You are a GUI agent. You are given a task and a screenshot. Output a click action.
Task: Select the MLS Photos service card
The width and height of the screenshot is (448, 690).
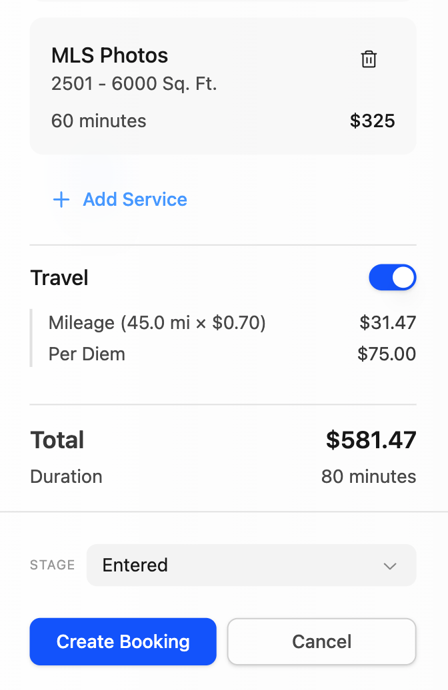[223, 85]
